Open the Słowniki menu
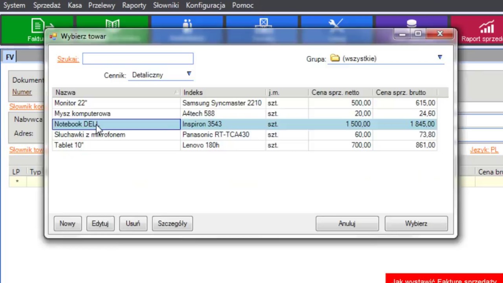This screenshot has height=283, width=503. (x=166, y=6)
